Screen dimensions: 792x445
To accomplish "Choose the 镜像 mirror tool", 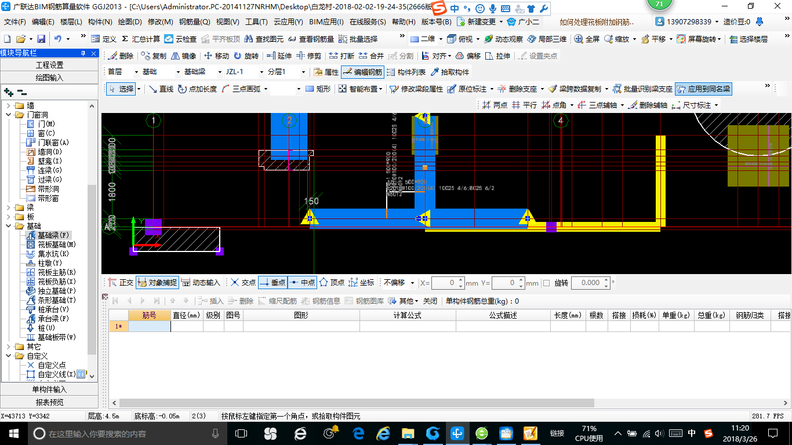I will pos(183,56).
